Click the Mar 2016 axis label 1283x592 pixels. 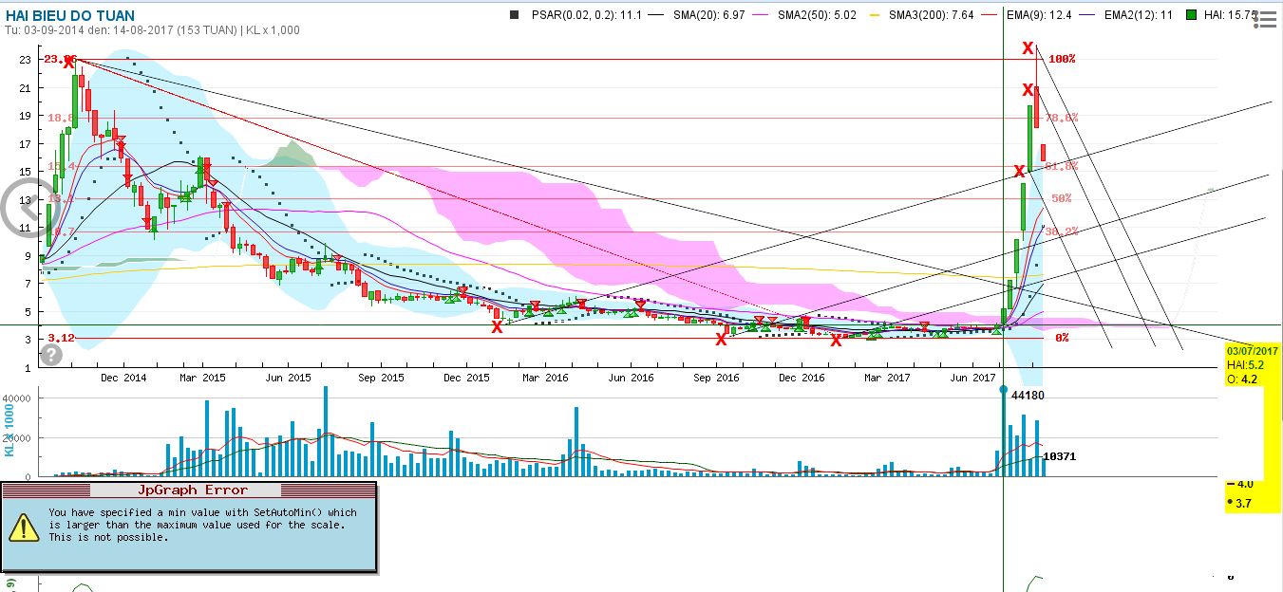tap(543, 378)
